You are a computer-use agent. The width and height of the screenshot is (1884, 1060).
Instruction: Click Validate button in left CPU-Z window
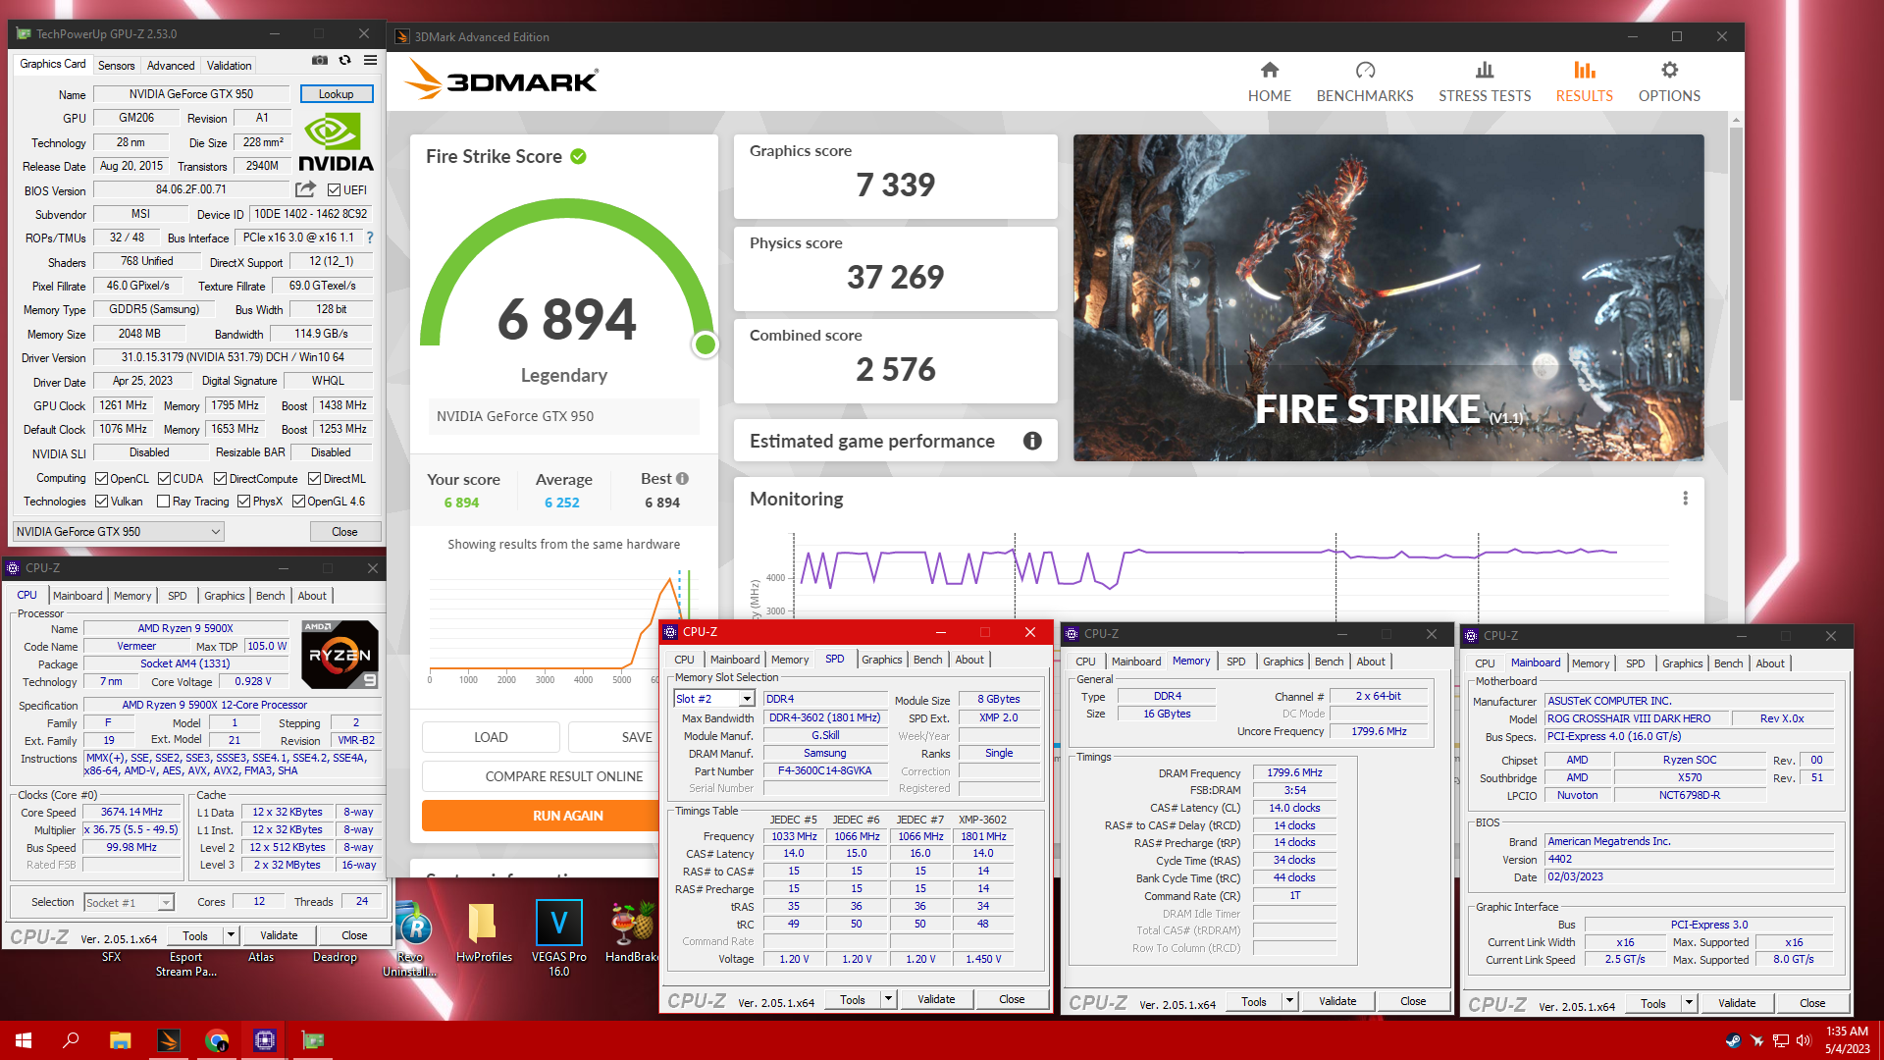(x=278, y=935)
